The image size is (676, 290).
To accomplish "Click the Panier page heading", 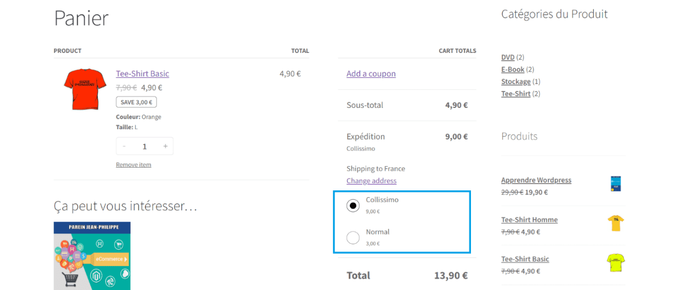I will pyautogui.click(x=81, y=18).
